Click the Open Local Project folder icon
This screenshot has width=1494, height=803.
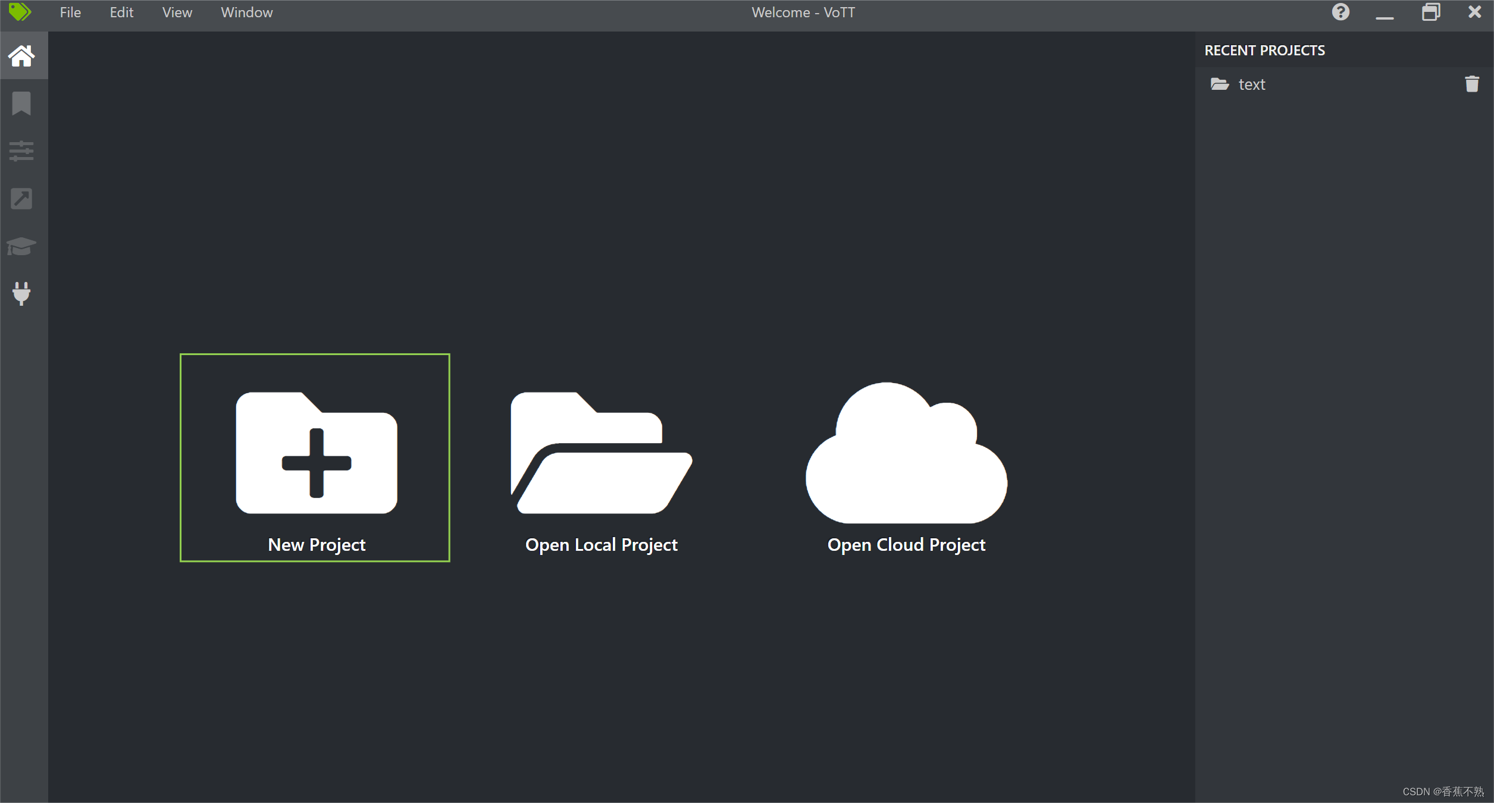click(601, 453)
